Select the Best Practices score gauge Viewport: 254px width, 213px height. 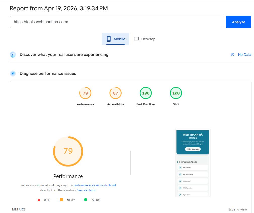tap(146, 93)
